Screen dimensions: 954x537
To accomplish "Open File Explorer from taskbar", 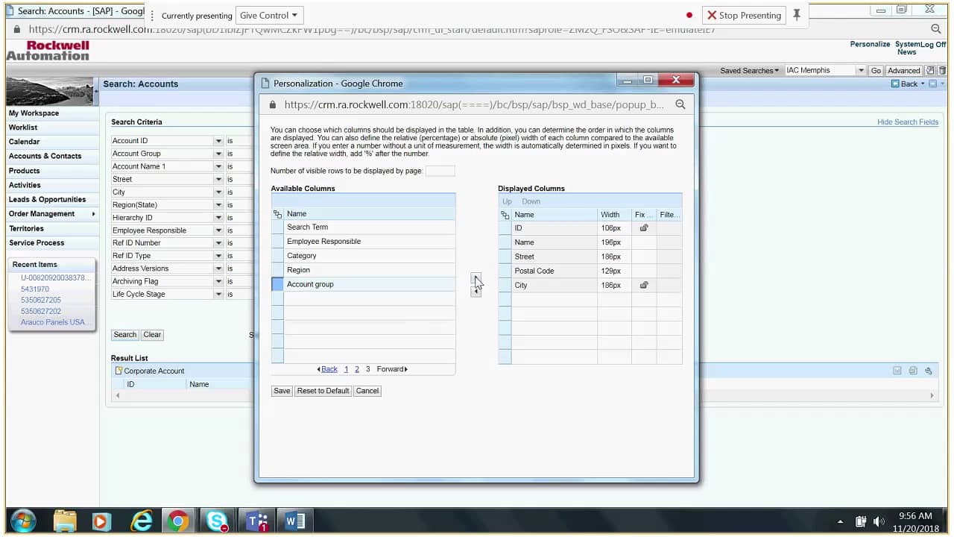I will 65,521.
